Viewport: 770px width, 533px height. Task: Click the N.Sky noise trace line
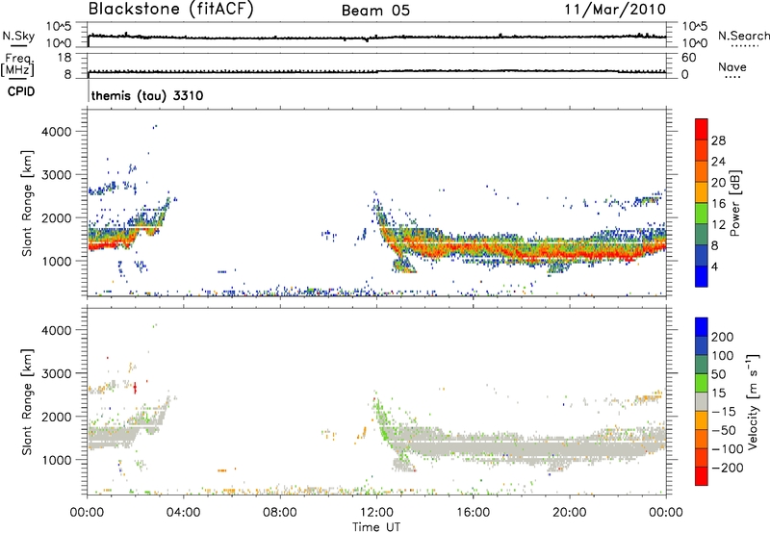point(376,38)
